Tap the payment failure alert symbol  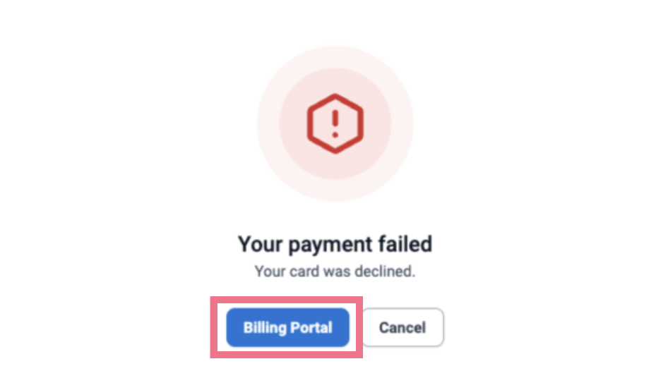pos(335,123)
